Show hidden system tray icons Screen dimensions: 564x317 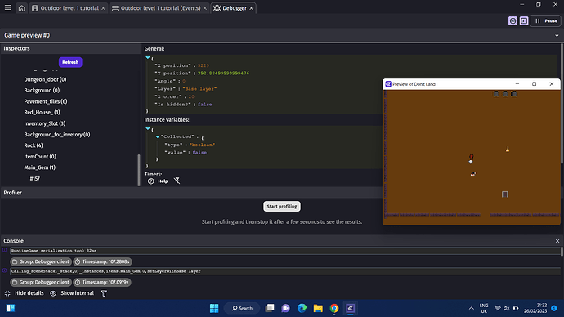coord(471,308)
